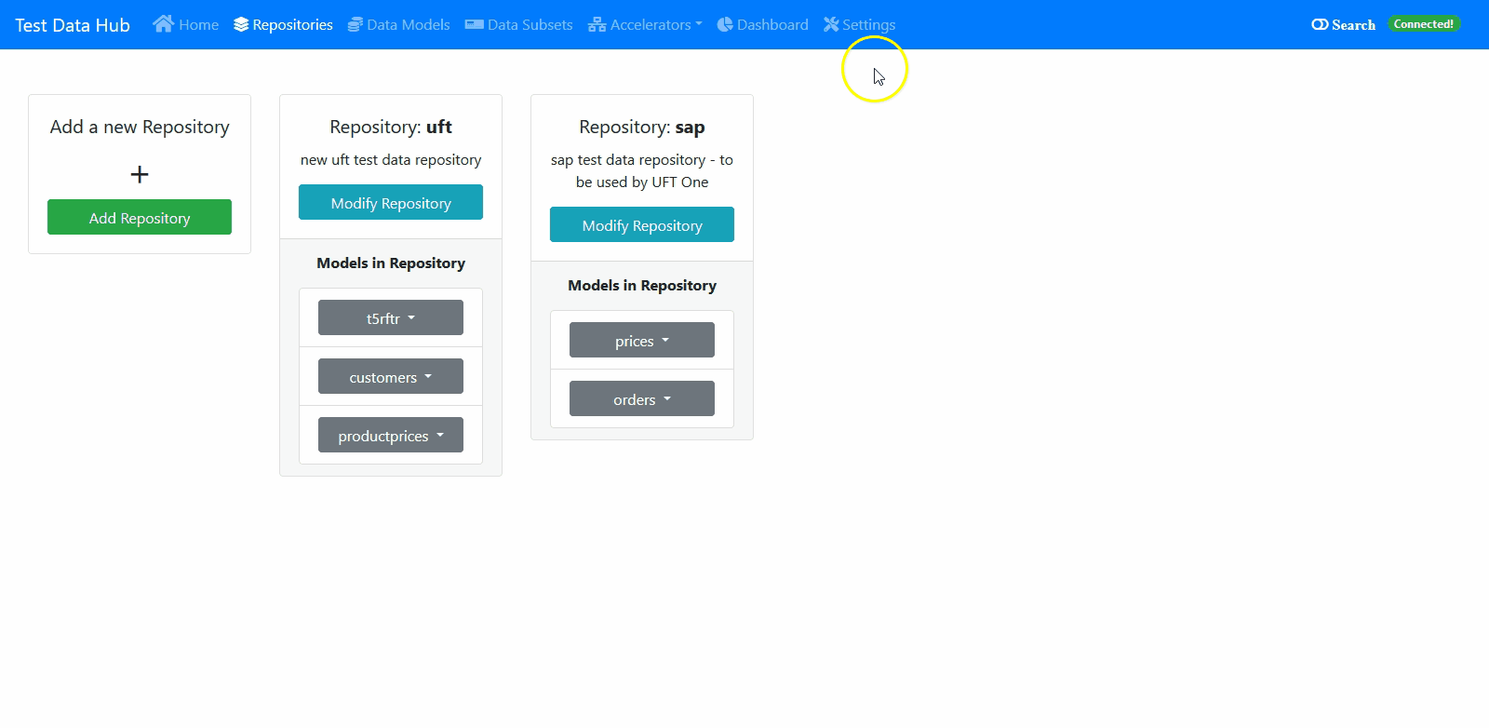Click the Repositories stack icon
Screen dimensions: 1489x728
[x=241, y=25]
